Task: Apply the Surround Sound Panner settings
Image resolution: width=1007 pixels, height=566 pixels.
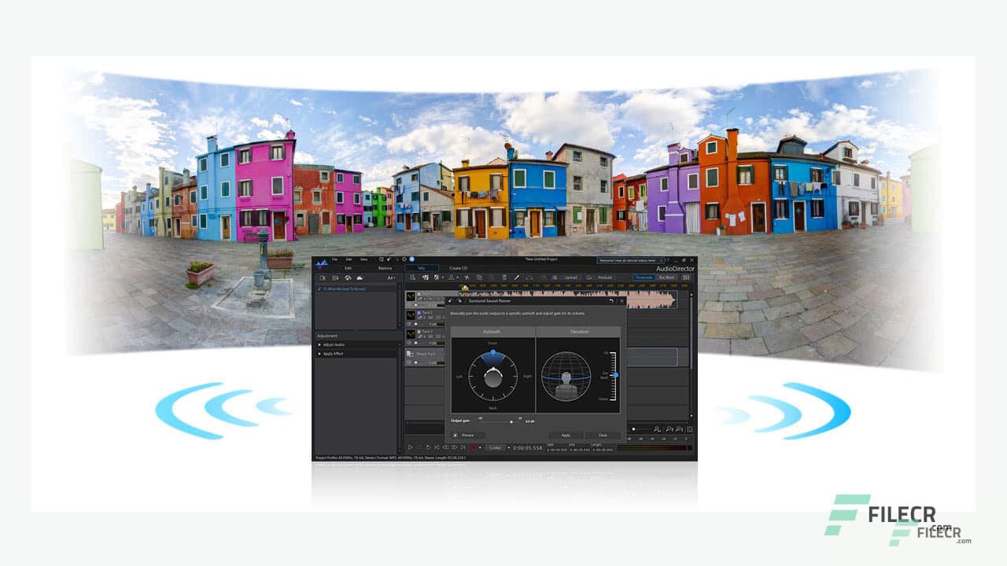Action: [x=566, y=434]
